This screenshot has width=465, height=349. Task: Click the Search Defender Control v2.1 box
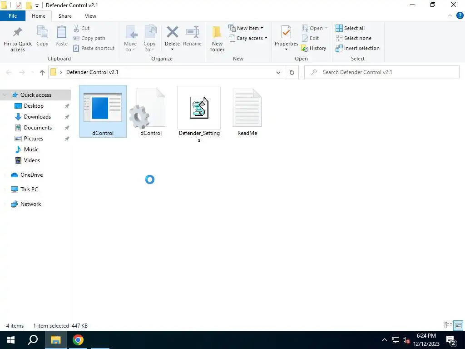pos(381,72)
